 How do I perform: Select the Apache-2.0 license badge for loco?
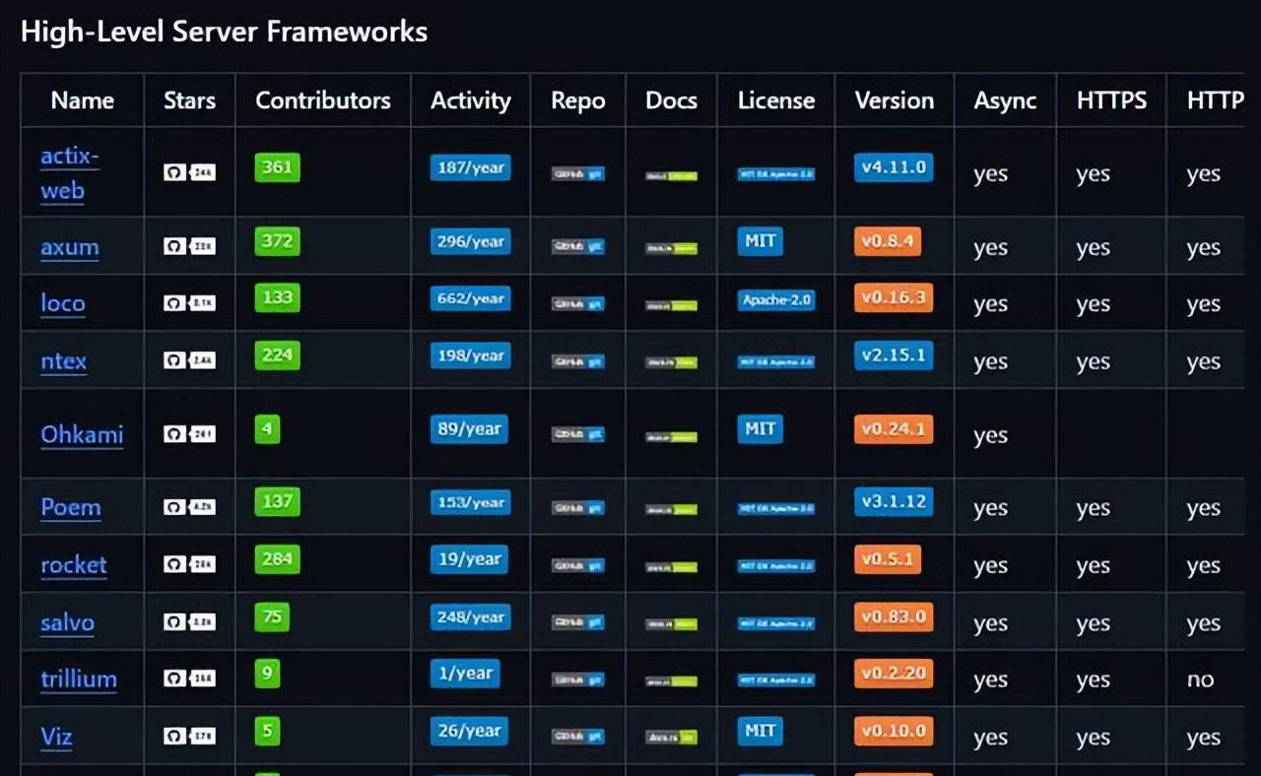pyautogui.click(x=776, y=300)
